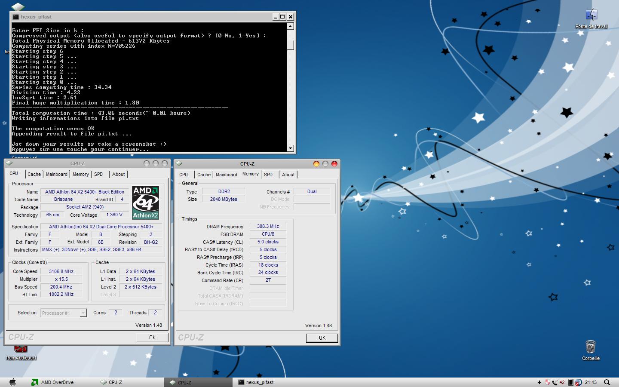Click the orange minimize button of right CPU-Z

tap(316, 163)
